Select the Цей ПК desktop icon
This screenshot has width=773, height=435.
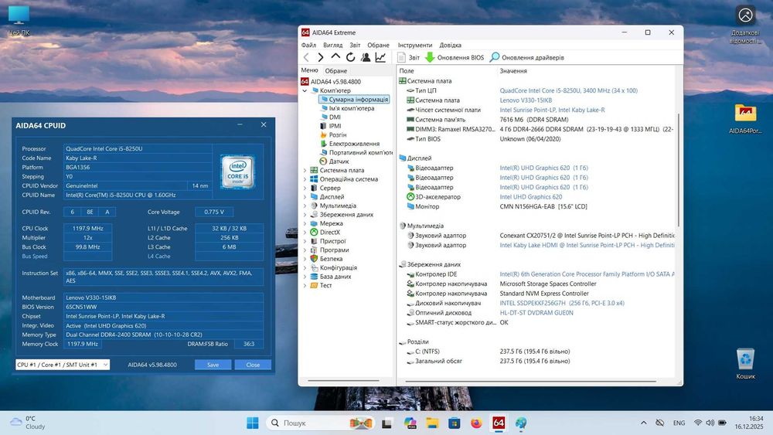point(19,20)
